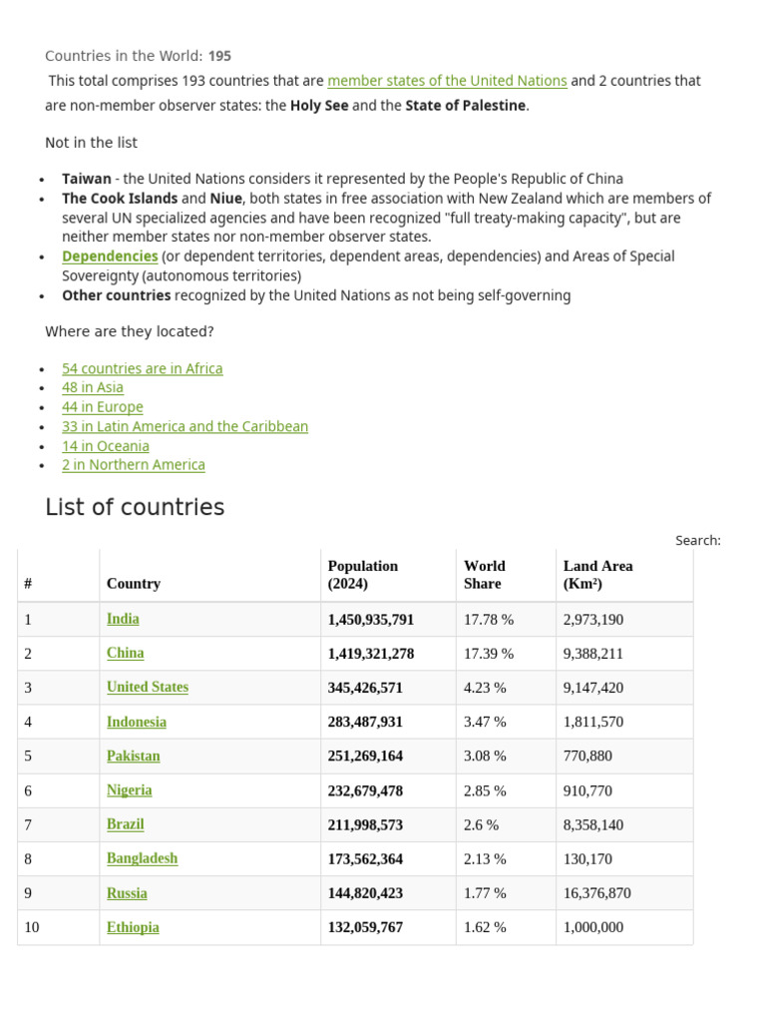This screenshot has height=1022, width=766.
Task: Select the 2 in Northern America link
Action: point(134,465)
